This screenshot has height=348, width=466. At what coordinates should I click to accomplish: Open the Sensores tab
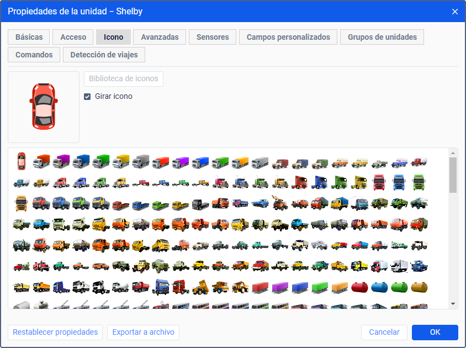click(213, 37)
